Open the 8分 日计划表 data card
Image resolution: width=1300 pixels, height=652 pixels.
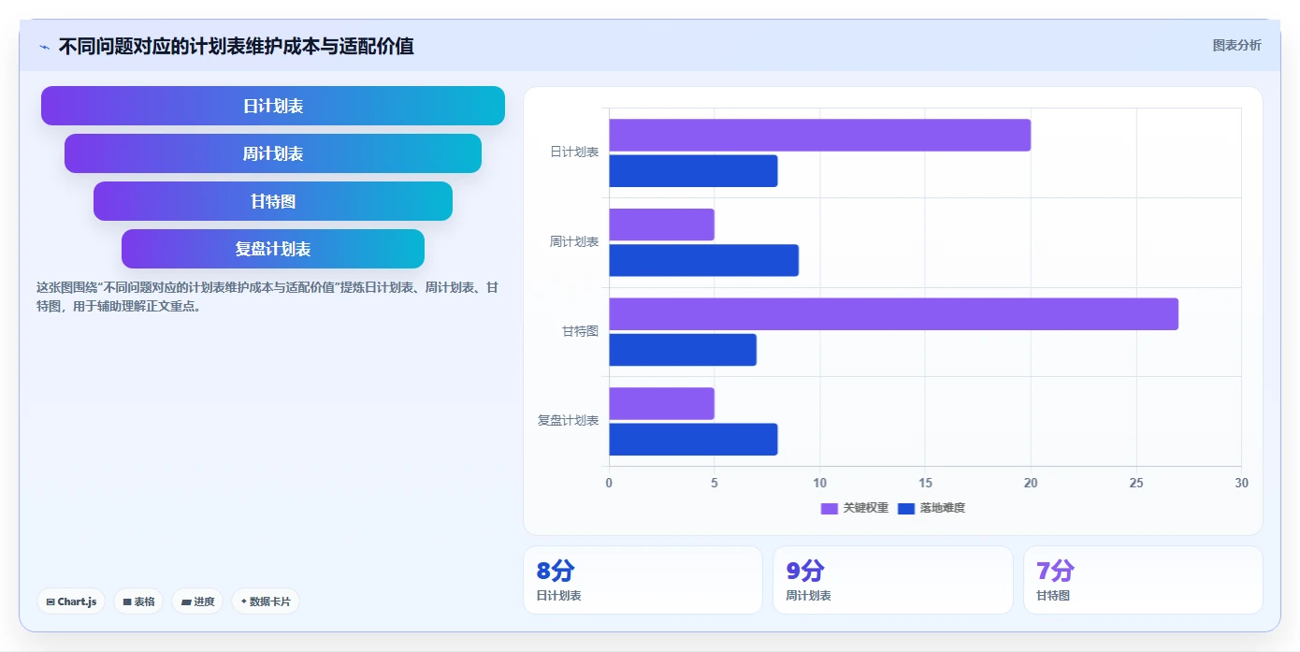(643, 580)
